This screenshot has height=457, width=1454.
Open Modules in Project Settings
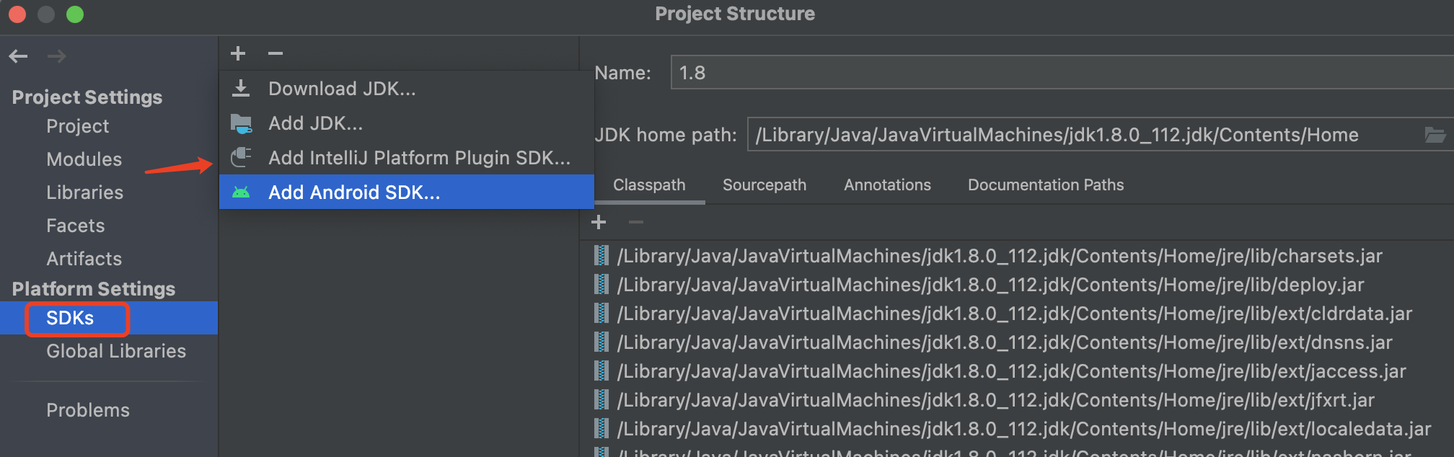[84, 159]
